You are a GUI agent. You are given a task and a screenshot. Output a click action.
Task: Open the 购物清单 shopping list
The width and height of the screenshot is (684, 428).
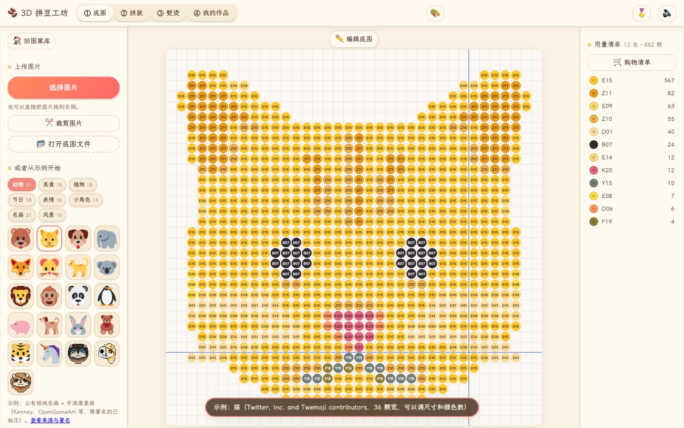click(x=632, y=62)
